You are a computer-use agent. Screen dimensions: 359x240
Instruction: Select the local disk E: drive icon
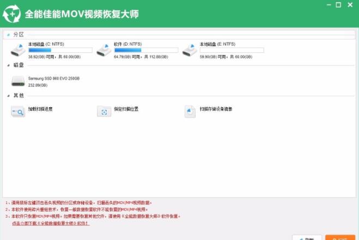pos(190,51)
